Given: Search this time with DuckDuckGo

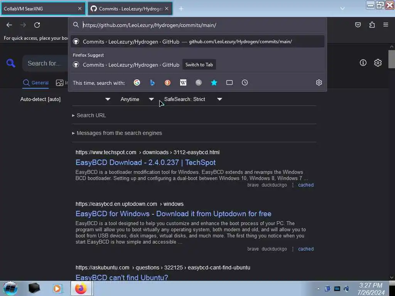Looking at the screenshot, I should pos(167,82).
